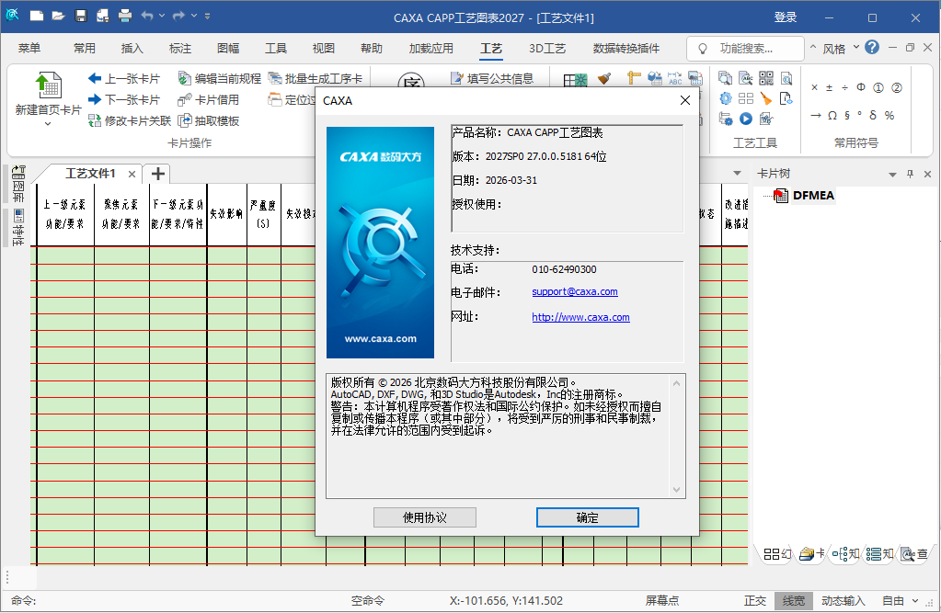Image resolution: width=941 pixels, height=613 pixels.
Task: Click 修改卡片关联 in the ribbon
Action: click(x=130, y=120)
